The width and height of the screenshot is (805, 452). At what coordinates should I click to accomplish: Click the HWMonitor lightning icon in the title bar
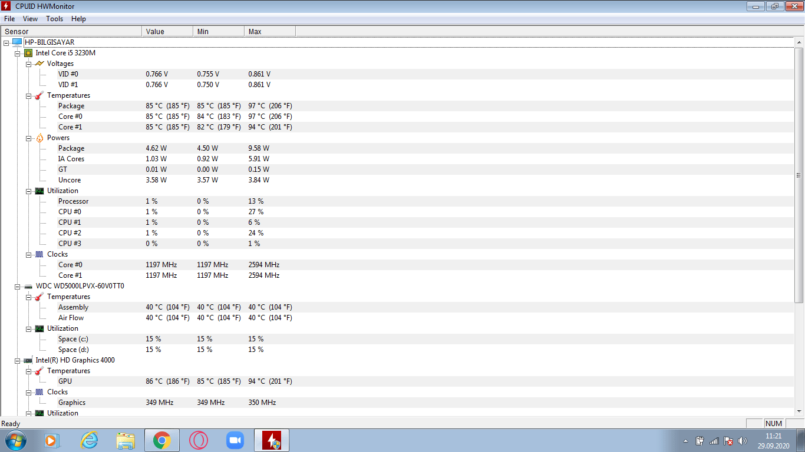click(6, 6)
